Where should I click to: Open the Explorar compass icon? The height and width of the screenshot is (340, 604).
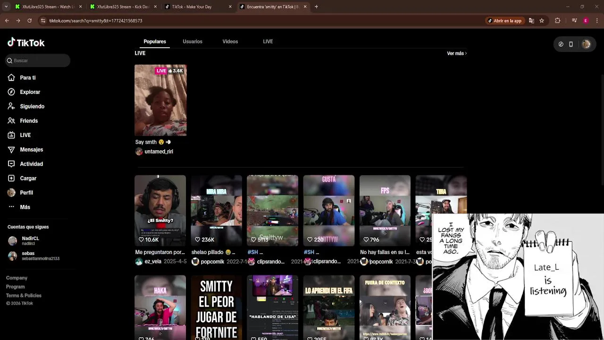pyautogui.click(x=11, y=92)
